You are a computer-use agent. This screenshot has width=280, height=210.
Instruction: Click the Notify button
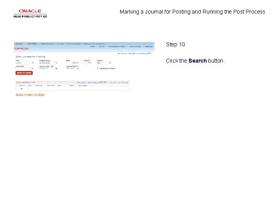(29, 94)
